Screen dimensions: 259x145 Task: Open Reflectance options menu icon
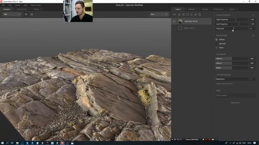click(253, 35)
